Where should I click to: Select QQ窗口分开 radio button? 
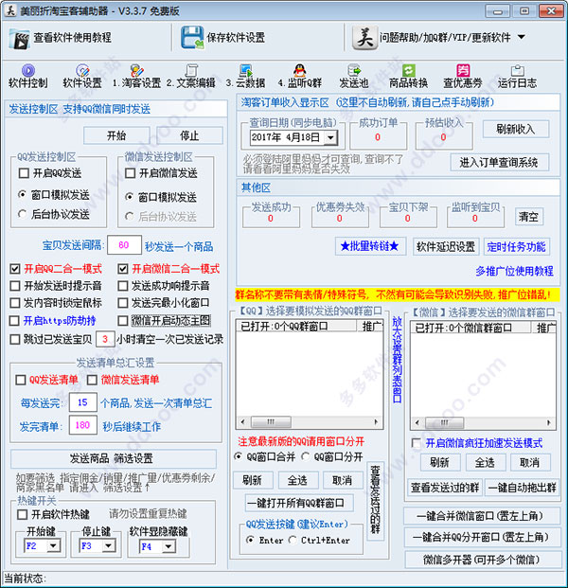tap(306, 456)
